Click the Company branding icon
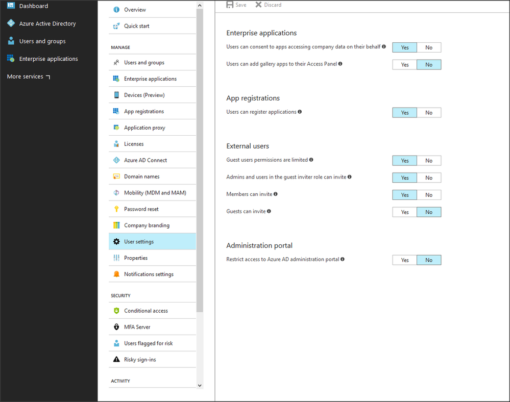This screenshot has height=402, width=510. coord(116,225)
